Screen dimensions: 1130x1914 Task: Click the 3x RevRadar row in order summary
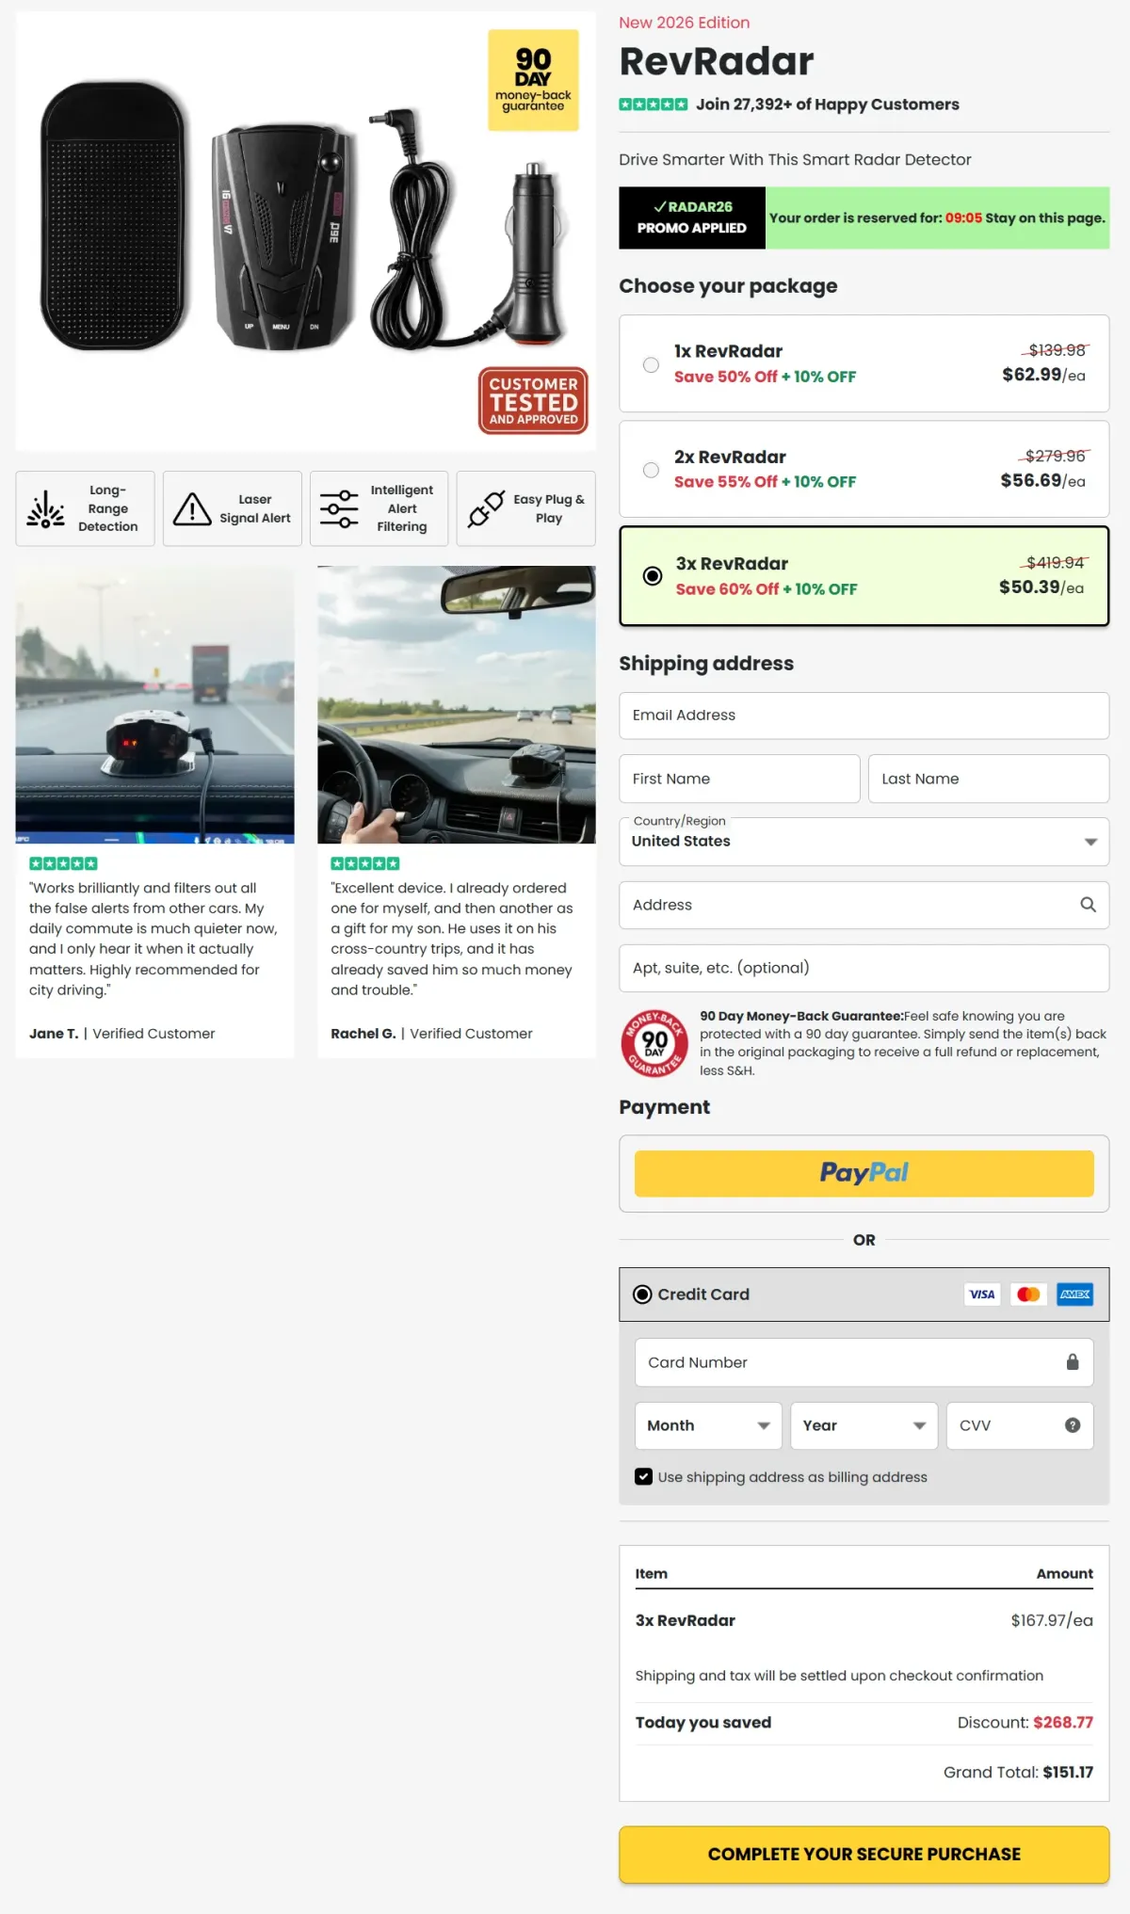(864, 1620)
